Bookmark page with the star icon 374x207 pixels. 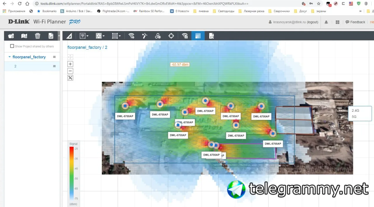click(318, 4)
